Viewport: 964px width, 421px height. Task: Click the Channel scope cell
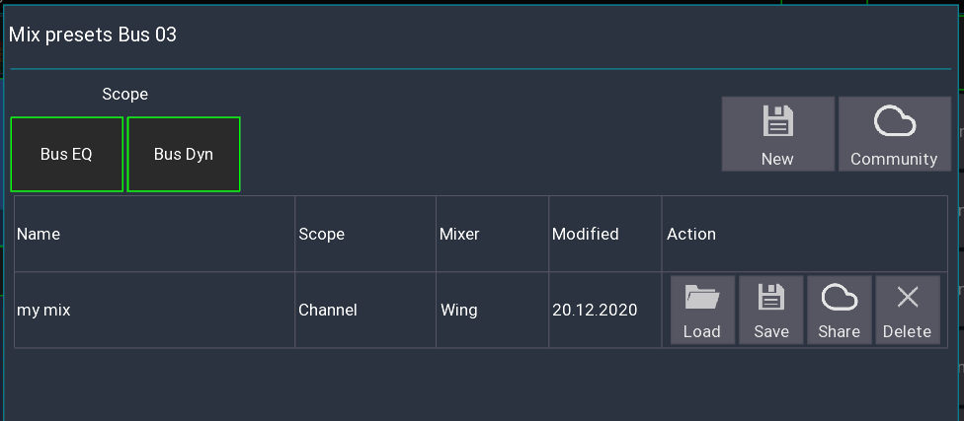point(328,310)
